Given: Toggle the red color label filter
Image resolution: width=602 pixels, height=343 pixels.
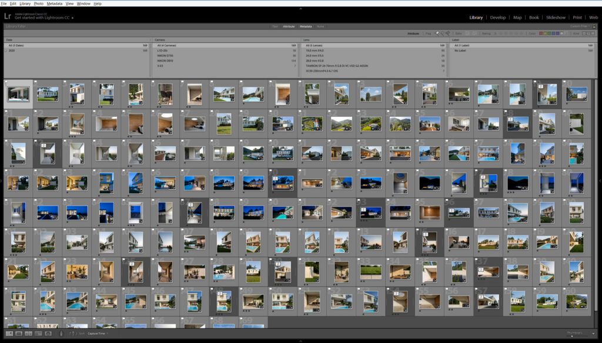Looking at the screenshot, I should pyautogui.click(x=541, y=33).
